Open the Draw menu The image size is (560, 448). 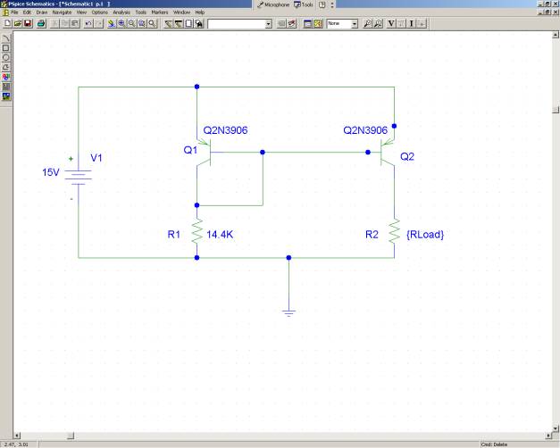point(41,12)
